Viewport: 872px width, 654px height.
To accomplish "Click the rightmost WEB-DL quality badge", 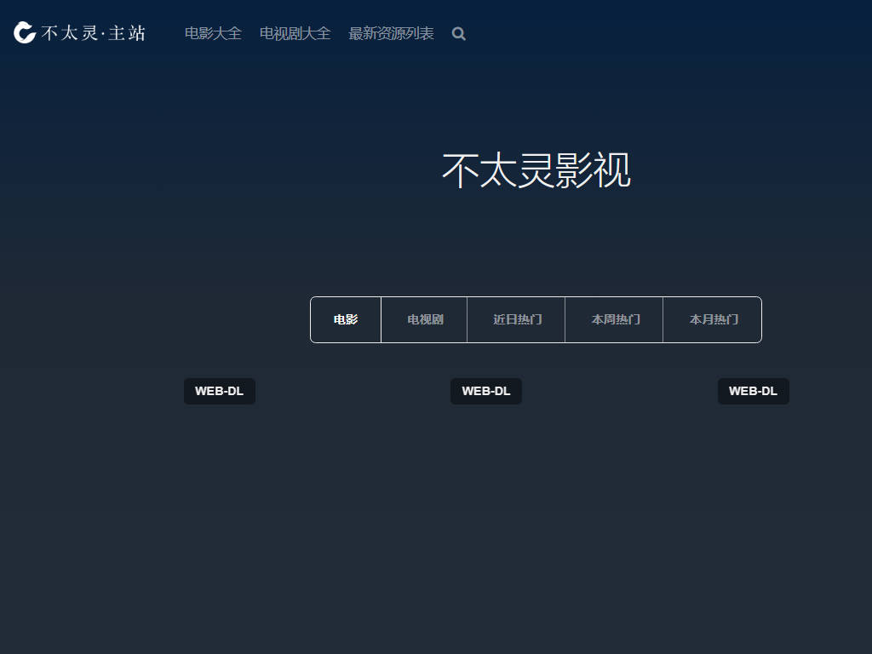I will (x=753, y=391).
